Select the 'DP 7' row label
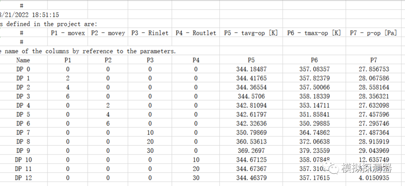This screenshot has width=405, height=186. [x=23, y=132]
